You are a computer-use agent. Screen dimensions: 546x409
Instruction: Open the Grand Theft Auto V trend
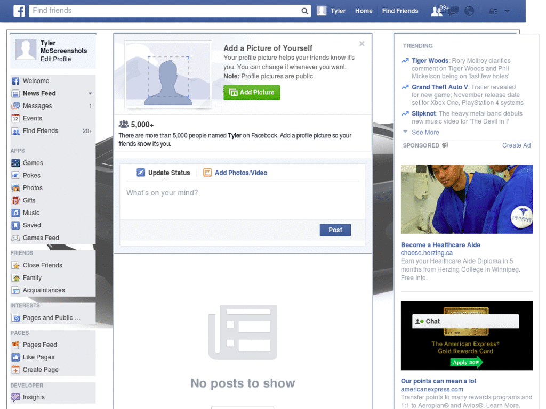pos(440,87)
